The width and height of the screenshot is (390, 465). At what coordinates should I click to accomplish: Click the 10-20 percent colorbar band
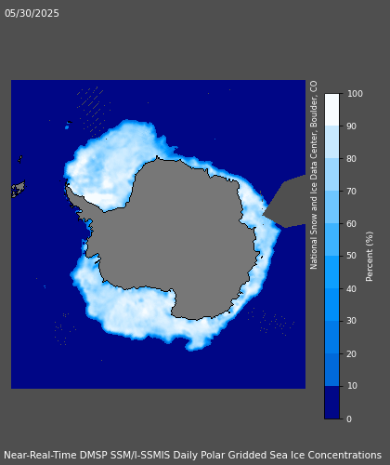[331, 370]
